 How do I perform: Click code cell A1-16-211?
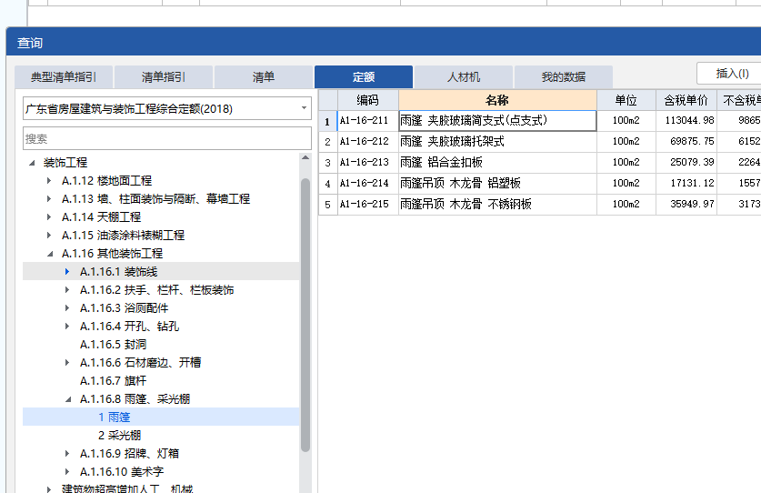(x=368, y=121)
